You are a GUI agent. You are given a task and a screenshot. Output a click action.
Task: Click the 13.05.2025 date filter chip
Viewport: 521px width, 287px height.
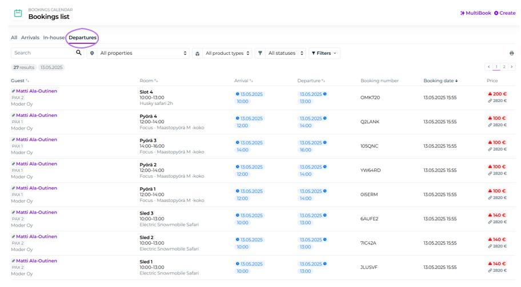pos(51,67)
